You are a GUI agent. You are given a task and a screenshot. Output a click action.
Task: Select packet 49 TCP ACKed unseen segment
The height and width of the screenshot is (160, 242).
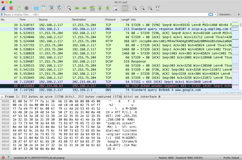[x=116, y=86]
